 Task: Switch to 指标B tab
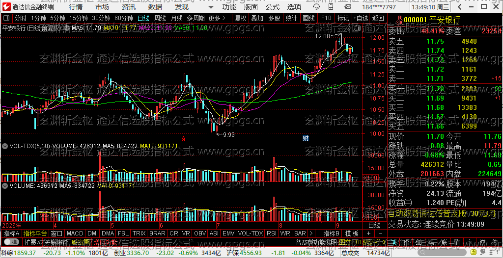tap(332, 233)
